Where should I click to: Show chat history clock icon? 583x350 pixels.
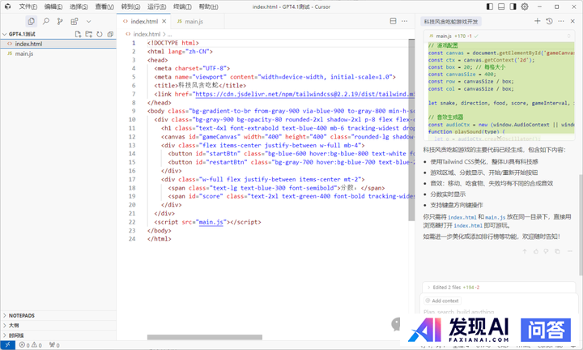(x=549, y=21)
